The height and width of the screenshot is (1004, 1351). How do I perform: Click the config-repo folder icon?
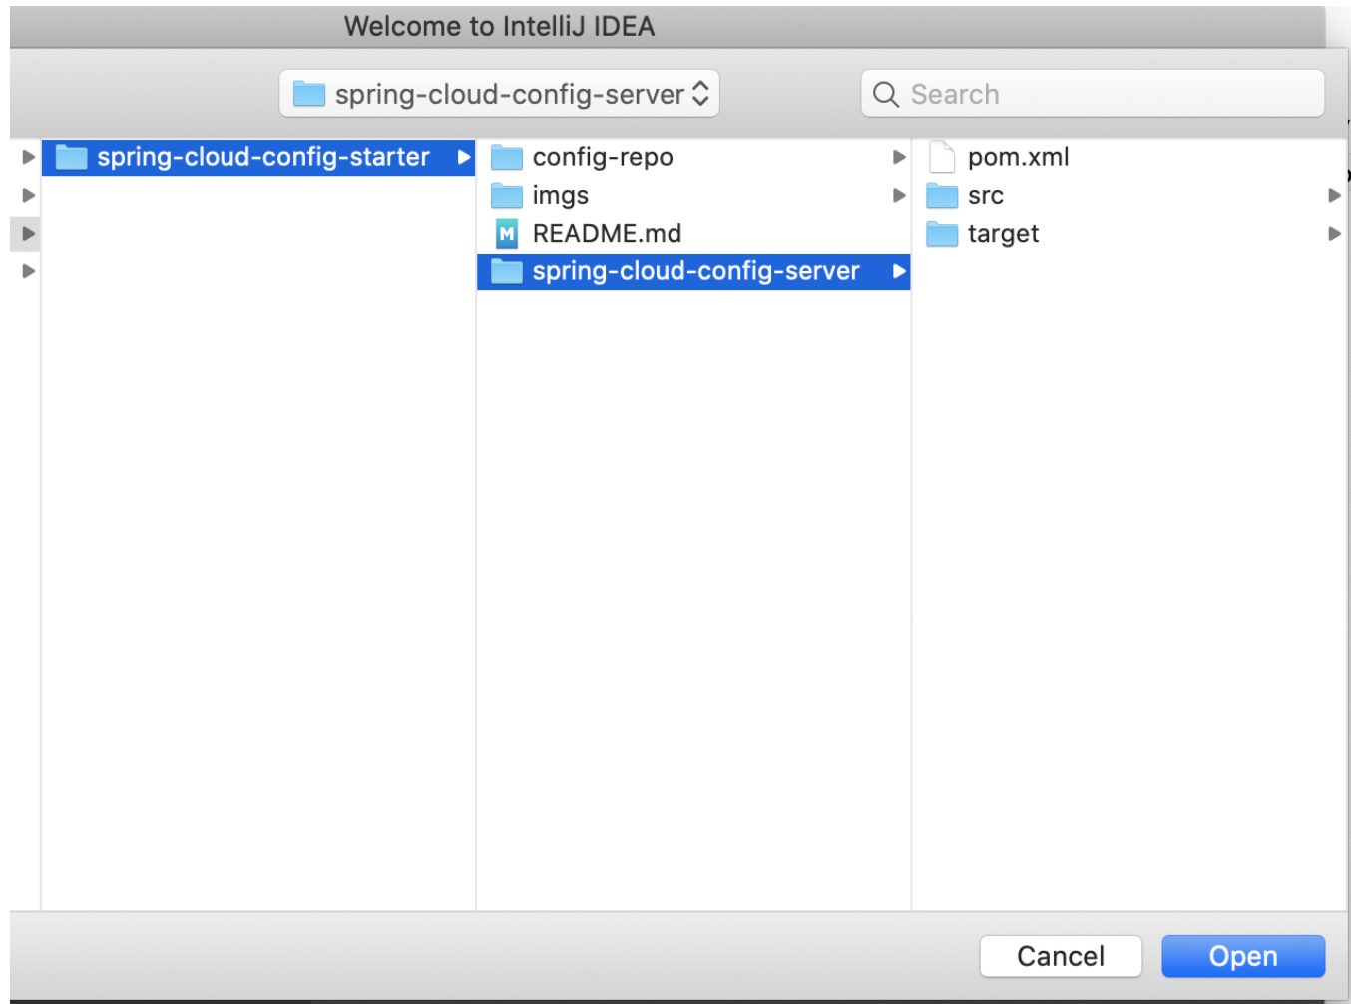pos(507,158)
